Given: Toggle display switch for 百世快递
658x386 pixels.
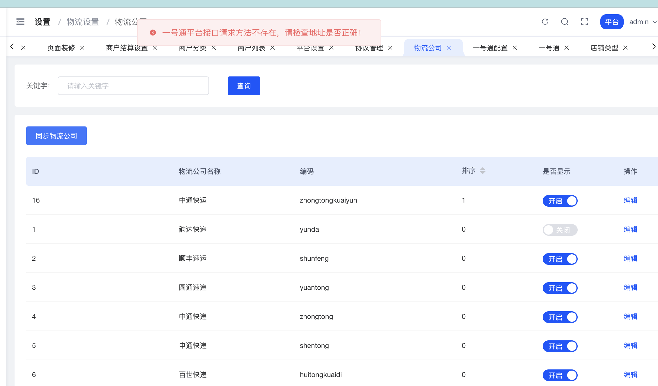Looking at the screenshot, I should 560,375.
